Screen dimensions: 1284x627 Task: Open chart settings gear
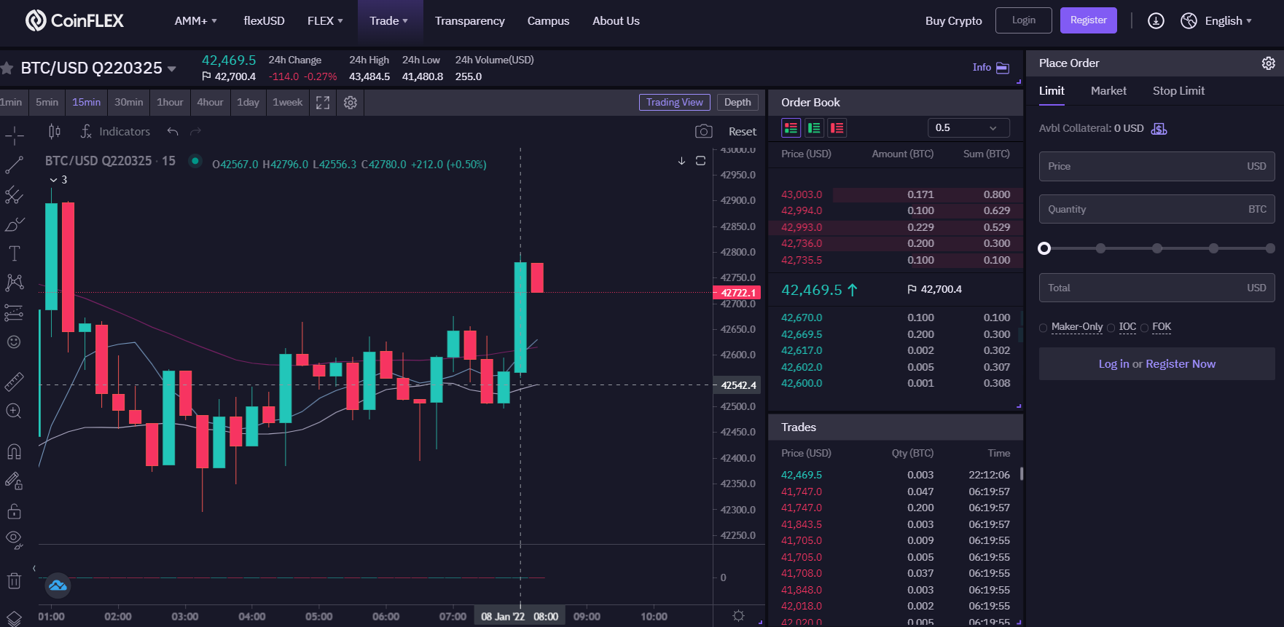click(351, 103)
